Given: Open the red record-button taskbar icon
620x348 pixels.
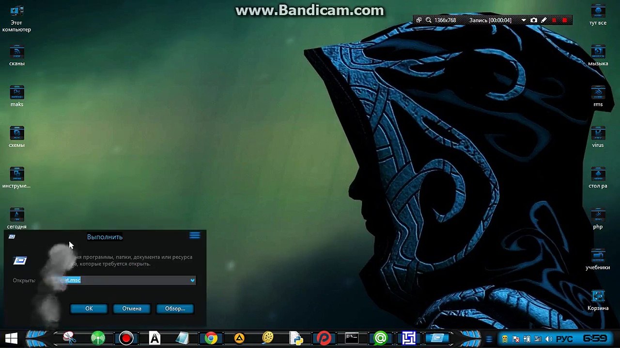Looking at the screenshot, I should tap(126, 338).
